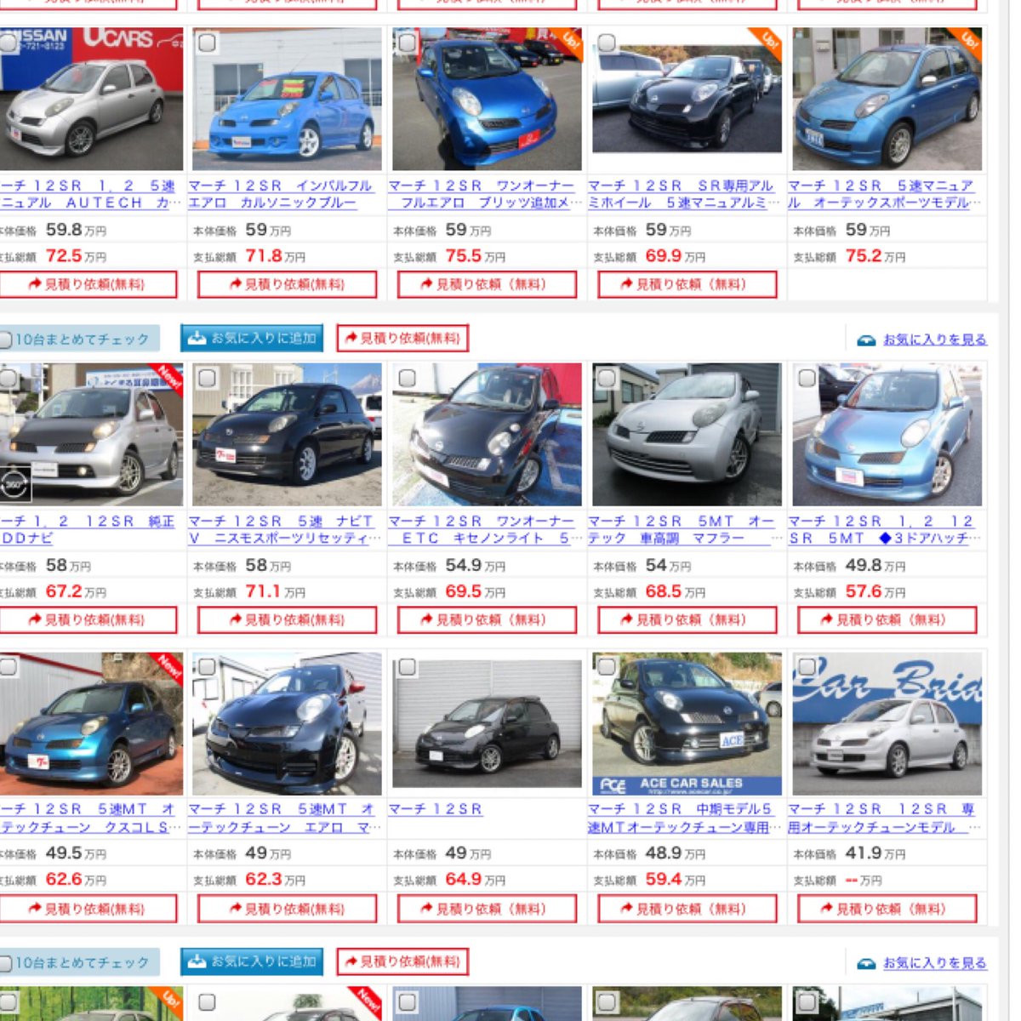Open マーチ12SR インパルフルエアロ カルソニックブルー listing
This screenshot has height=1021, width=1021.
click(x=281, y=194)
